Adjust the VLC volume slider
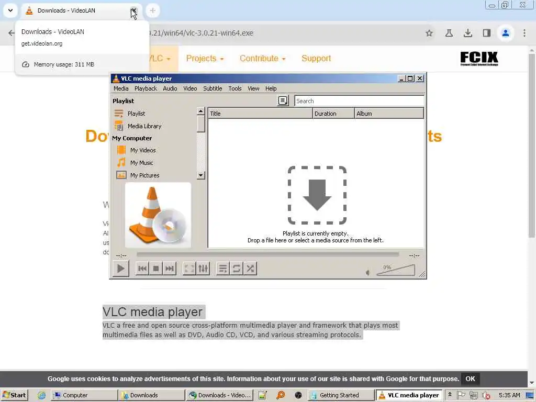 pyautogui.click(x=396, y=270)
